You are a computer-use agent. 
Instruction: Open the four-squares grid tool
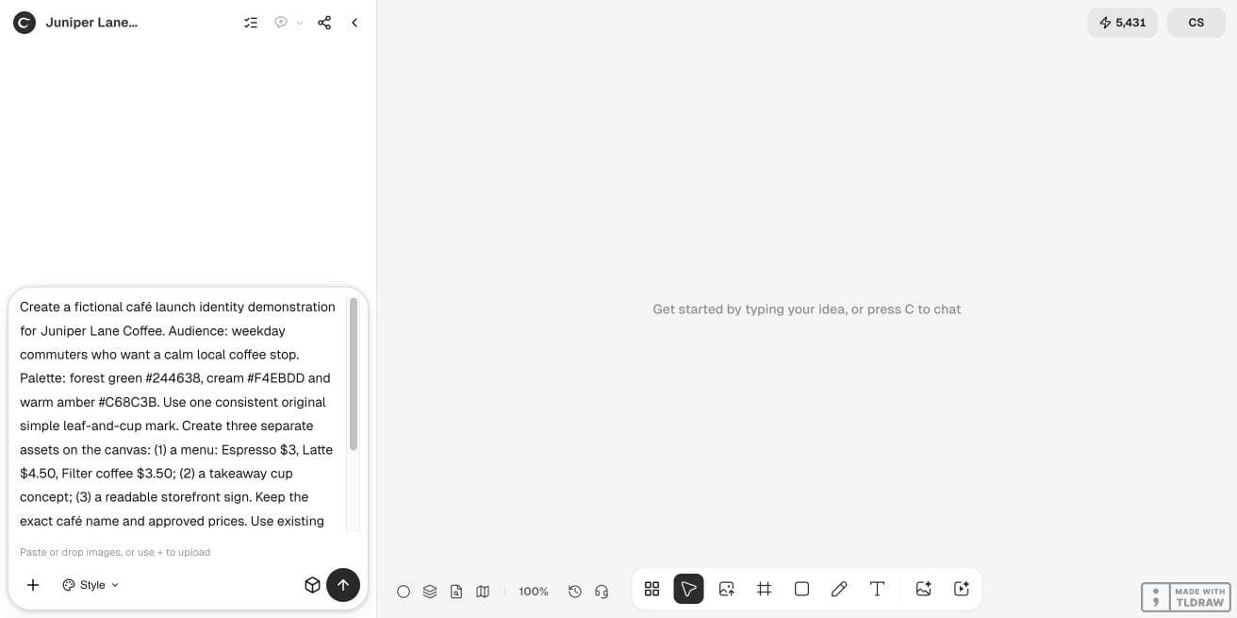651,589
